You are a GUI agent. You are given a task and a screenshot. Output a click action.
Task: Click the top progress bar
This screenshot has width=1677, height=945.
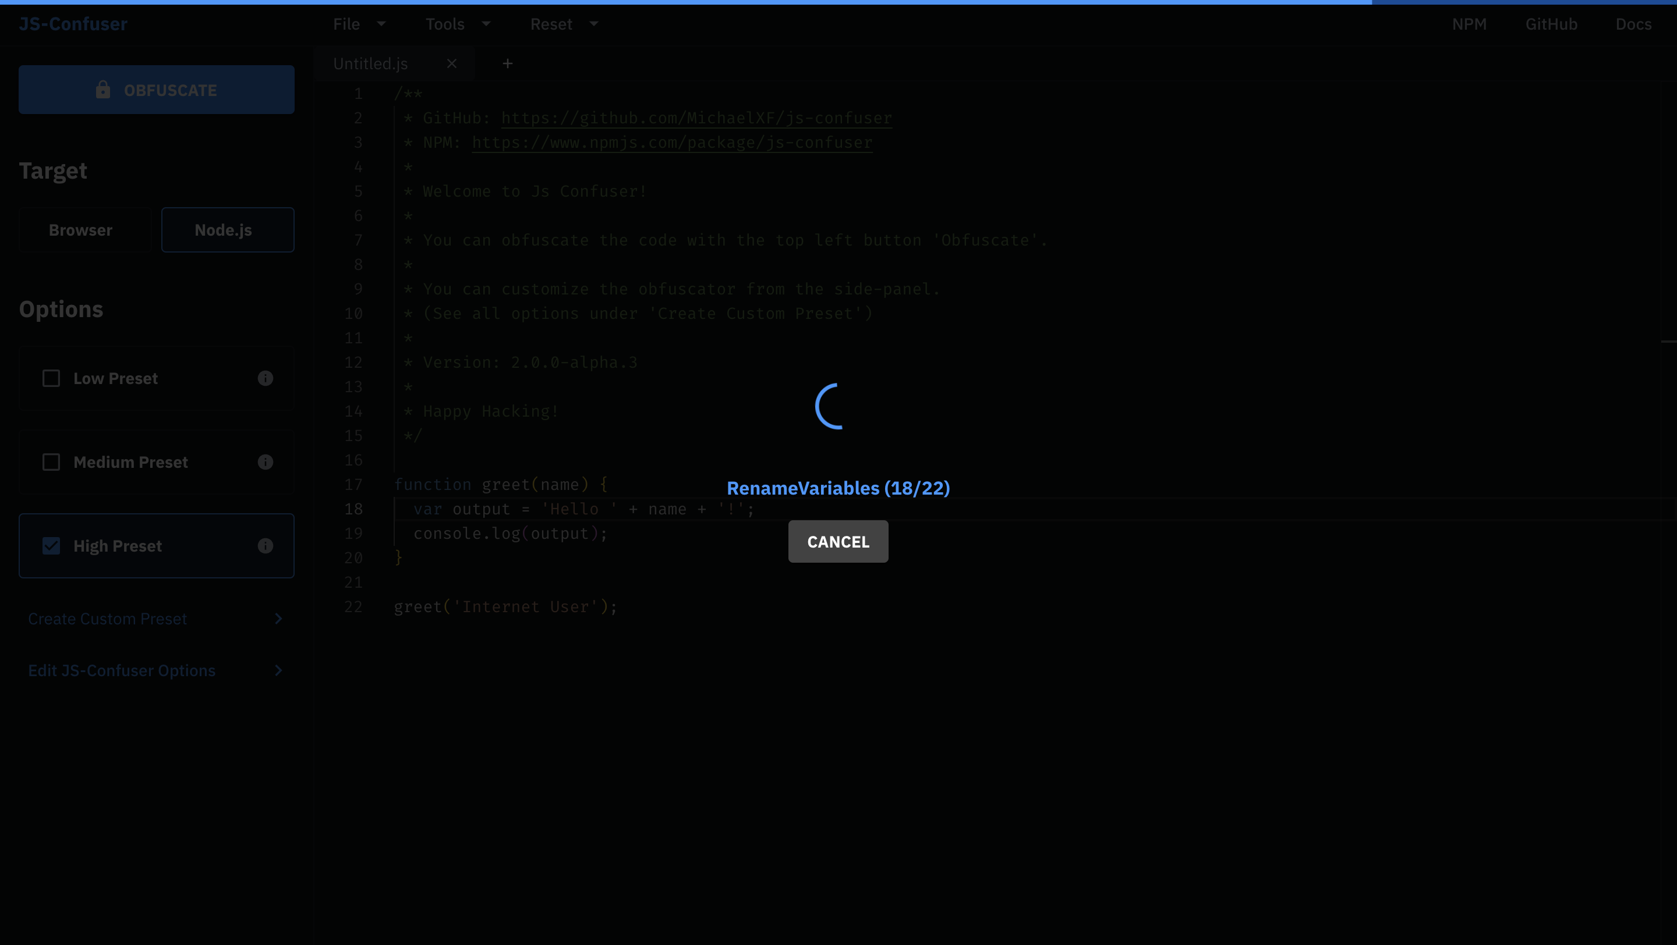[x=838, y=2]
